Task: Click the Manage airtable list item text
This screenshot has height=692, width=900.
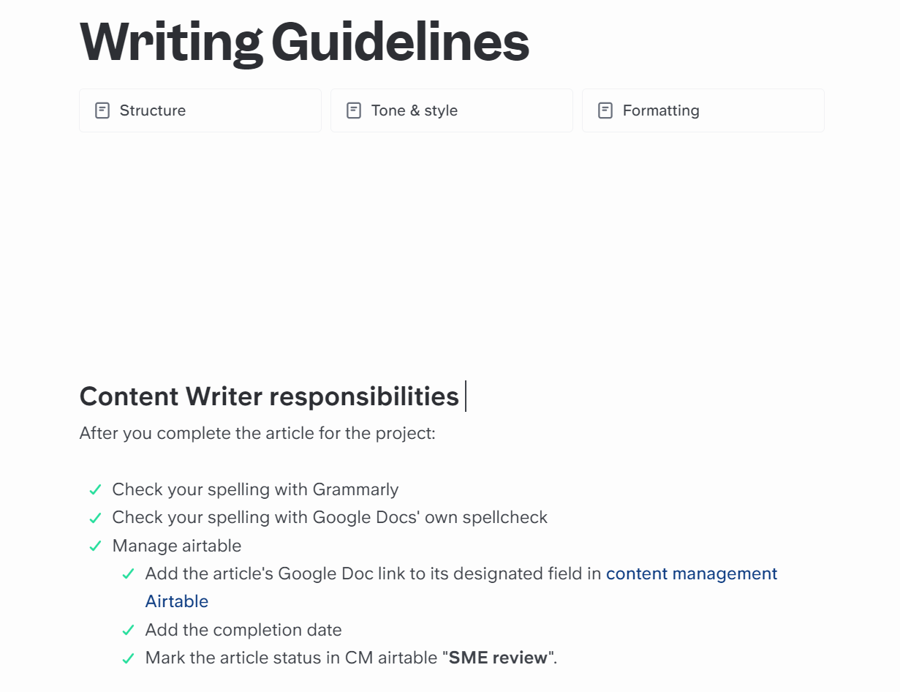Action: tap(176, 546)
